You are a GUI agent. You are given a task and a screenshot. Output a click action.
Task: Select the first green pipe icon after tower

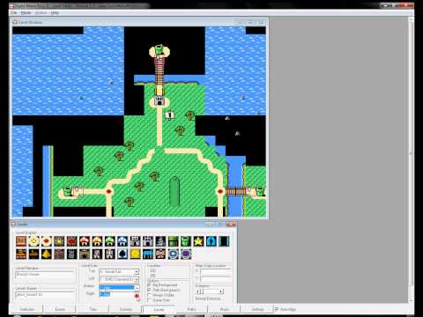click(x=173, y=241)
